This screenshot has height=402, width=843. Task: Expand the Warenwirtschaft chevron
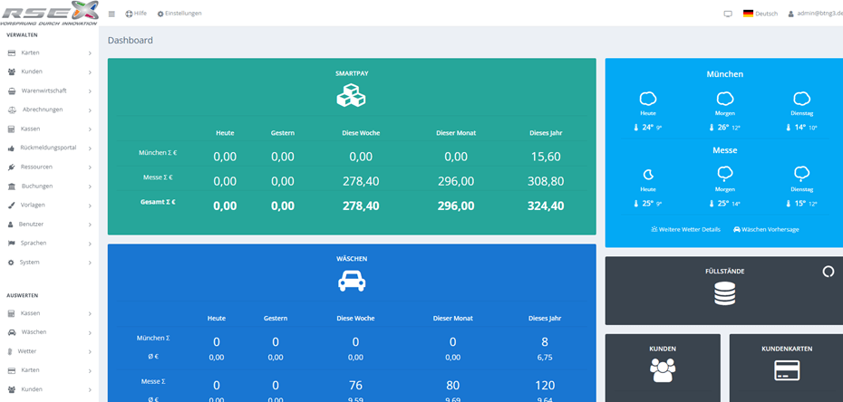tap(90, 91)
